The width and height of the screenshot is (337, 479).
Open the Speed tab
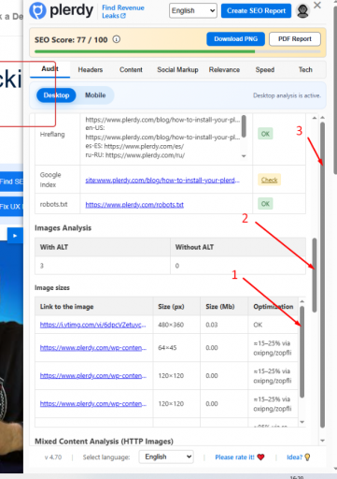265,69
